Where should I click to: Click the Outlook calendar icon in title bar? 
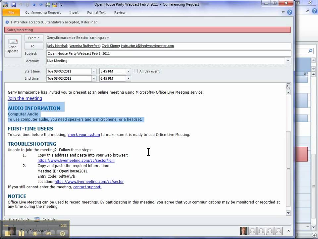coord(6,4)
